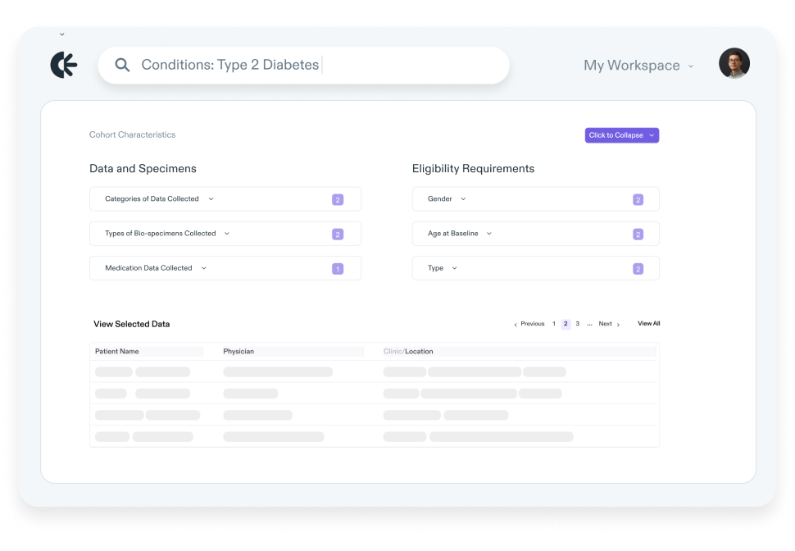Open the Type eligibility dropdown
795x551 pixels.
point(454,268)
